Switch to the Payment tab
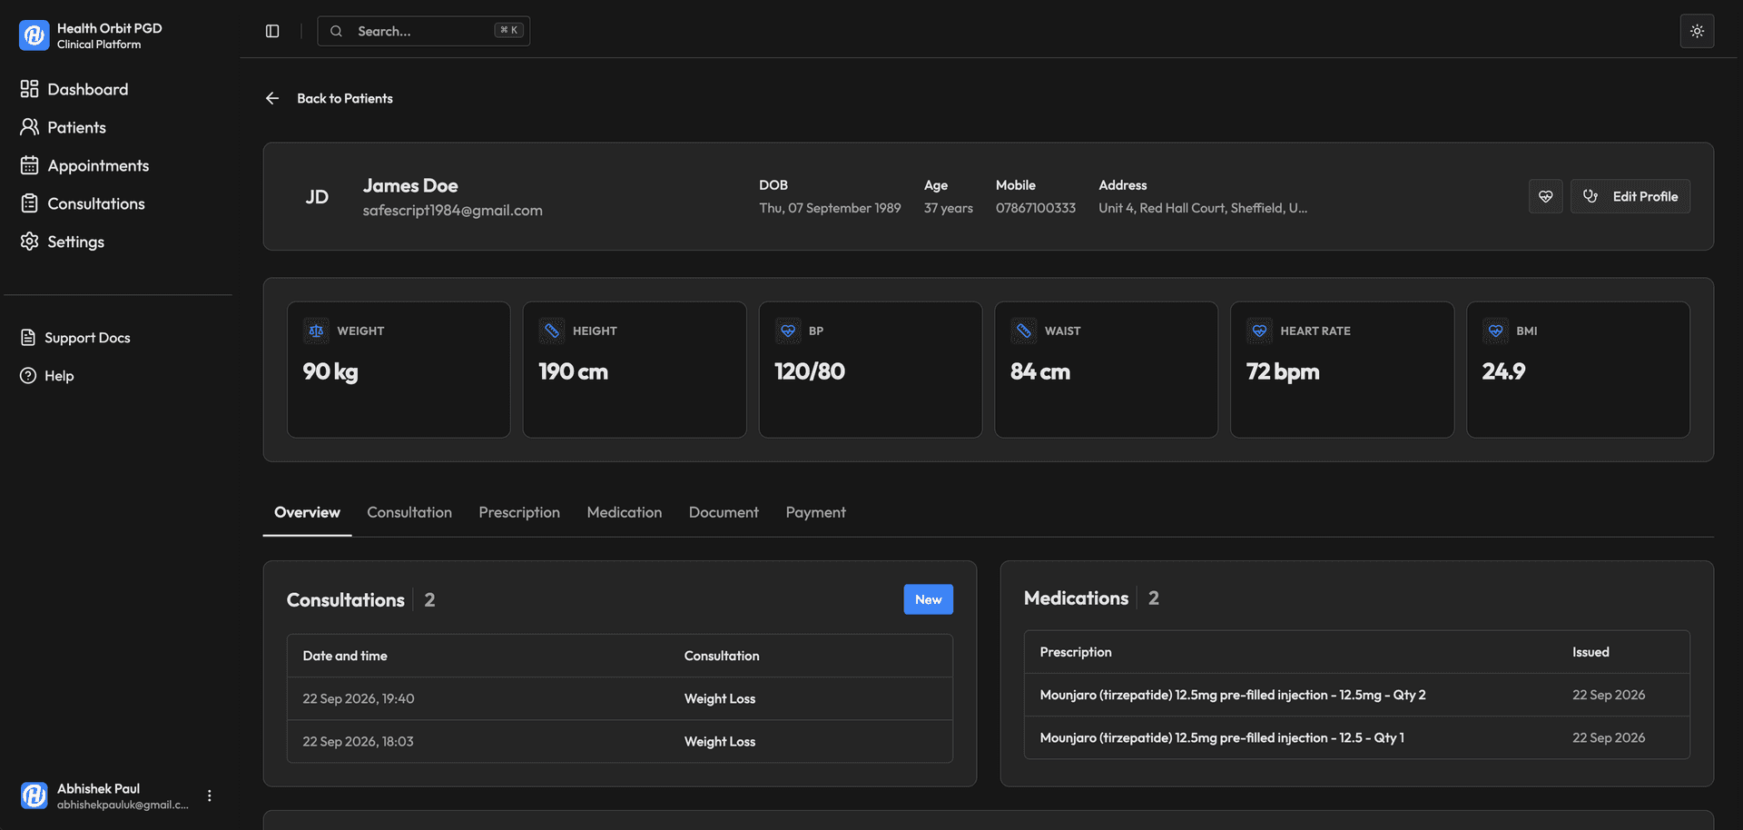This screenshot has width=1743, height=830. click(815, 512)
